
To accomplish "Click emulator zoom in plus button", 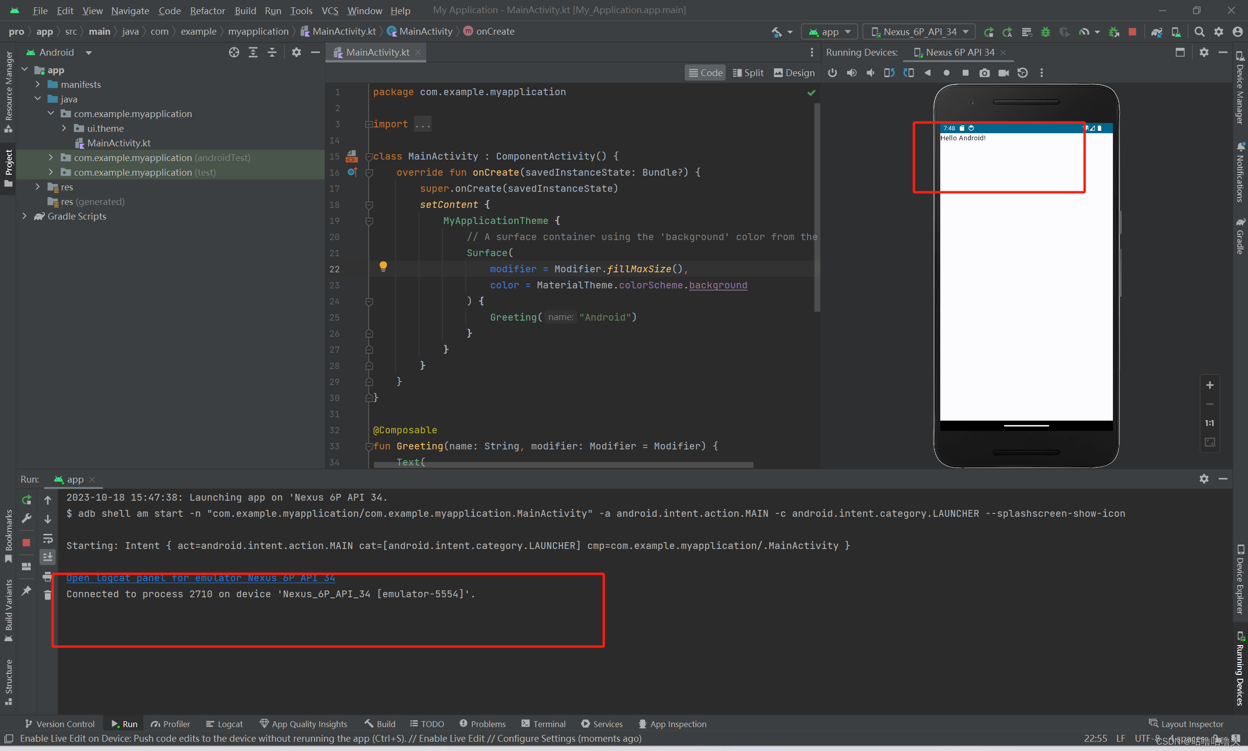I will 1209,385.
